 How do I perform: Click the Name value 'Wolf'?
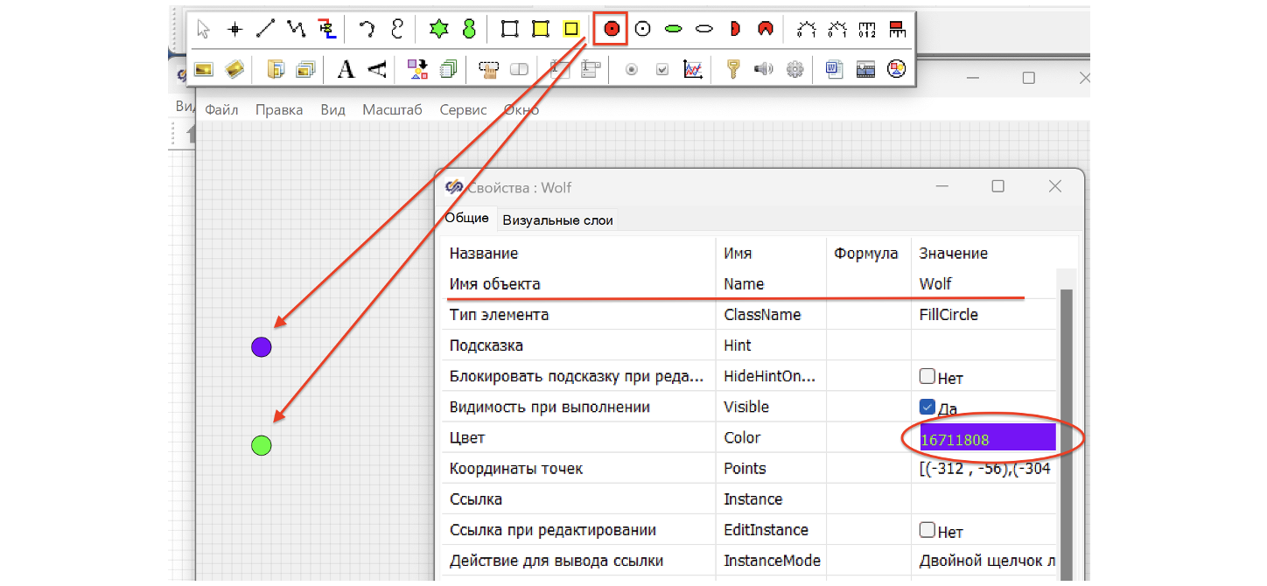[x=935, y=284]
